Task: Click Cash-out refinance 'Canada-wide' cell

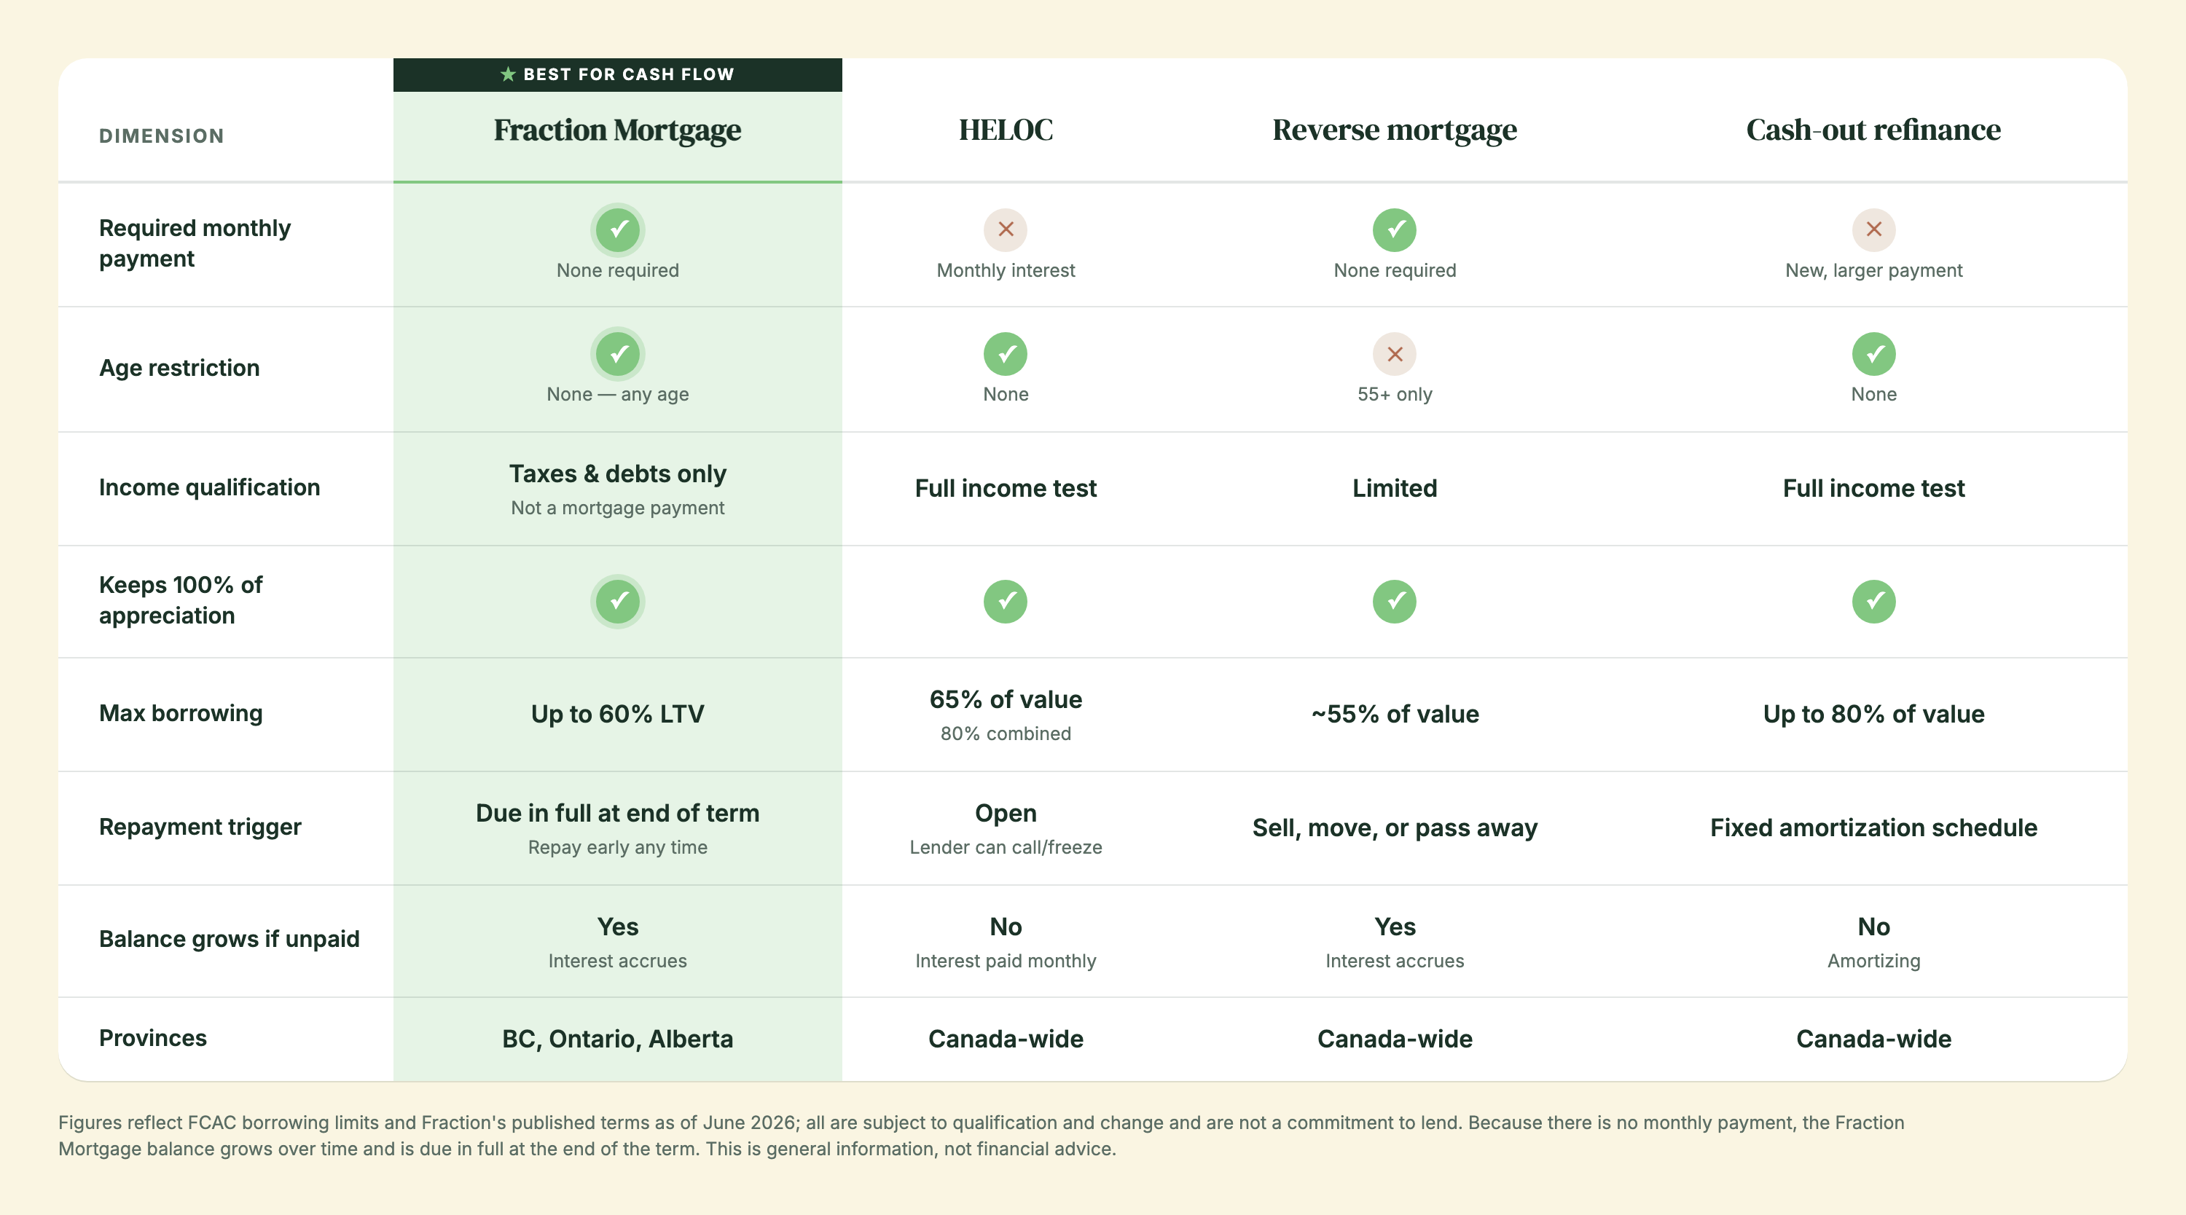Action: 1873,1039
